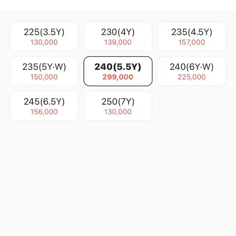
Task: Select size 225(3.5Y) option
Action: (x=44, y=37)
